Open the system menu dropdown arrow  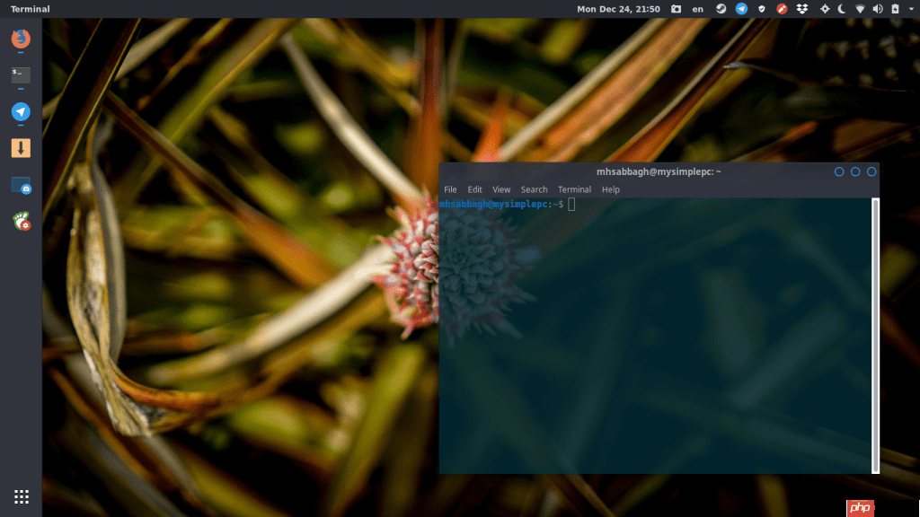(910, 9)
